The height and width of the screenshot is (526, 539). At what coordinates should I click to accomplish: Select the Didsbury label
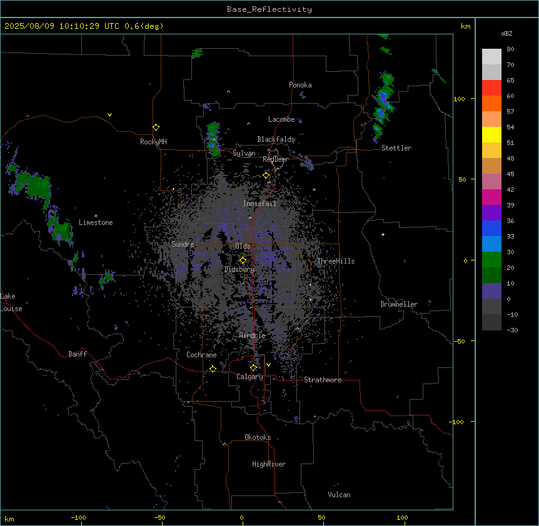point(239,269)
